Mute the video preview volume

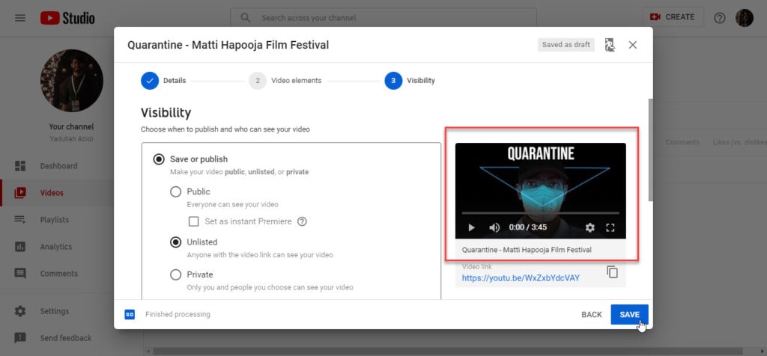[x=494, y=227]
